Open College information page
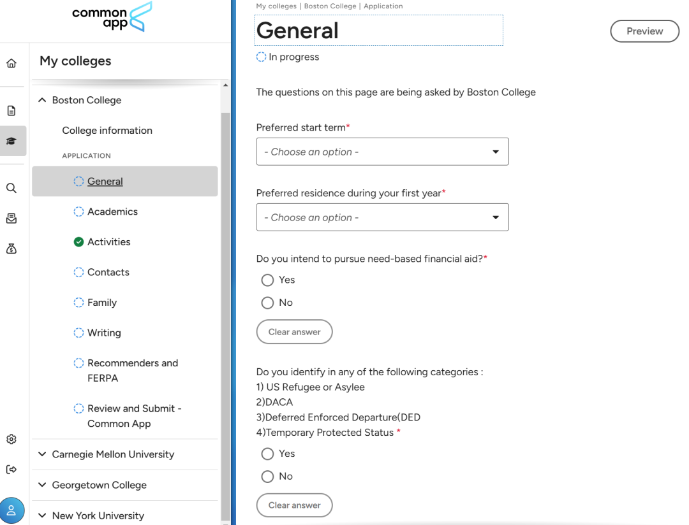The height and width of the screenshot is (525, 689). point(107,131)
